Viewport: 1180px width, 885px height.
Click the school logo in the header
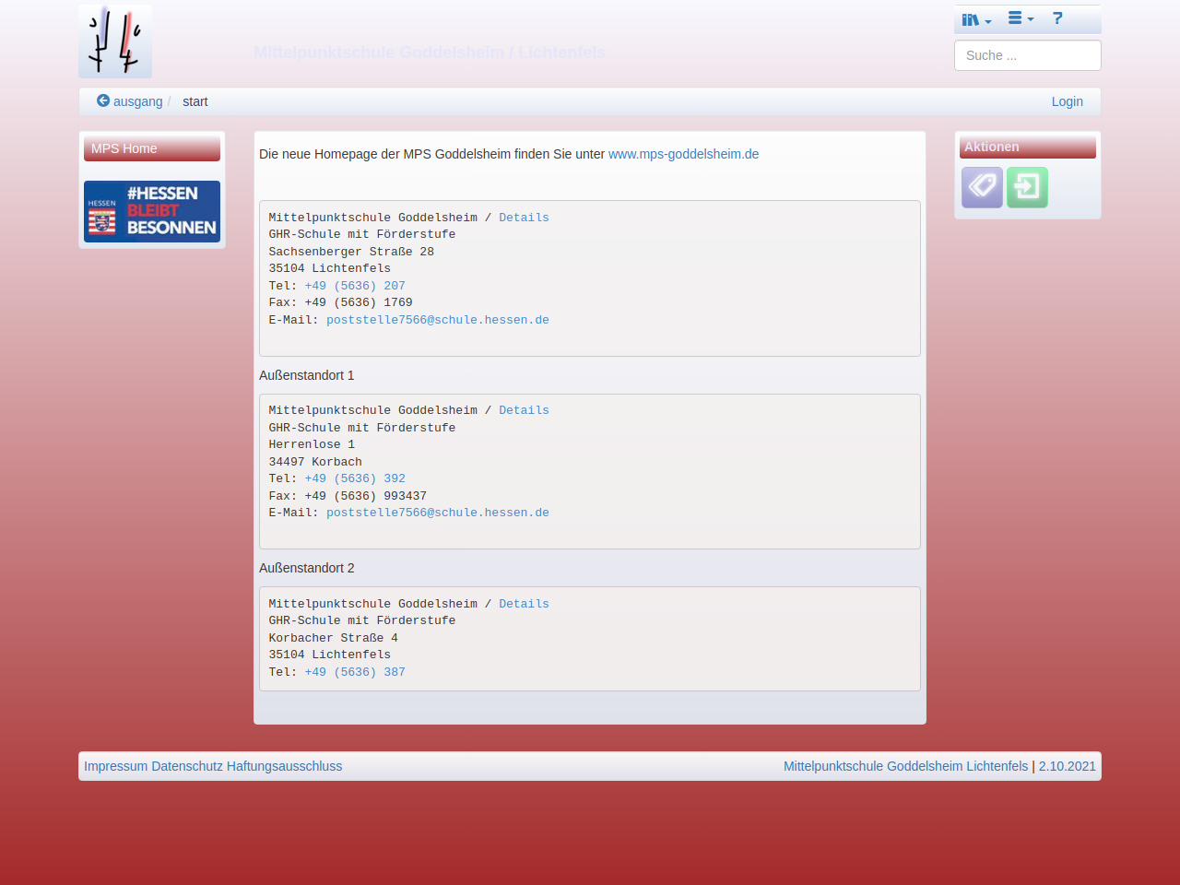115,41
